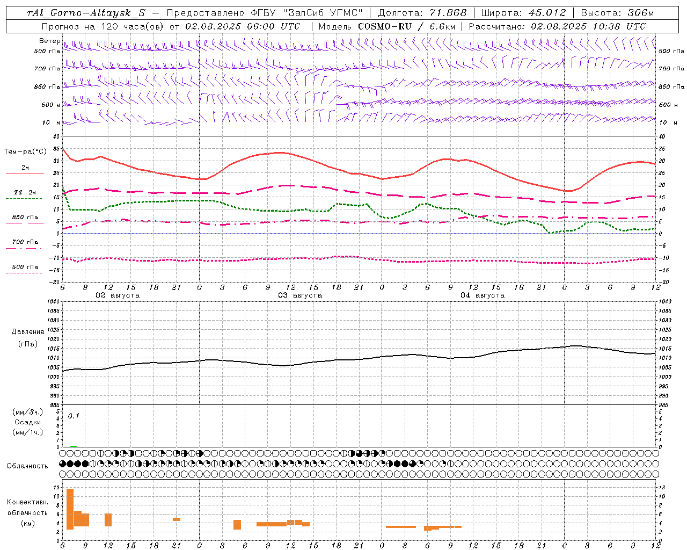Click the 700 гПа label in temperature legend
The height and width of the screenshot is (550, 687).
25,242
